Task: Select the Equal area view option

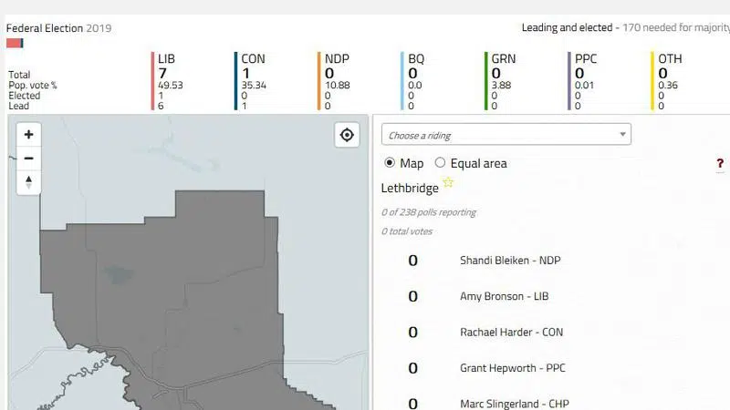Action: tap(440, 163)
